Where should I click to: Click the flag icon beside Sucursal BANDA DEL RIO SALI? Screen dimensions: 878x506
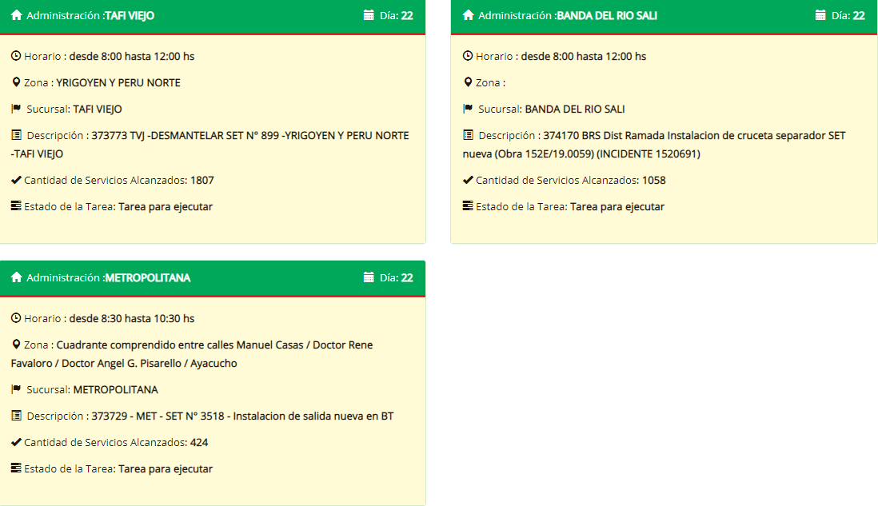click(x=468, y=109)
